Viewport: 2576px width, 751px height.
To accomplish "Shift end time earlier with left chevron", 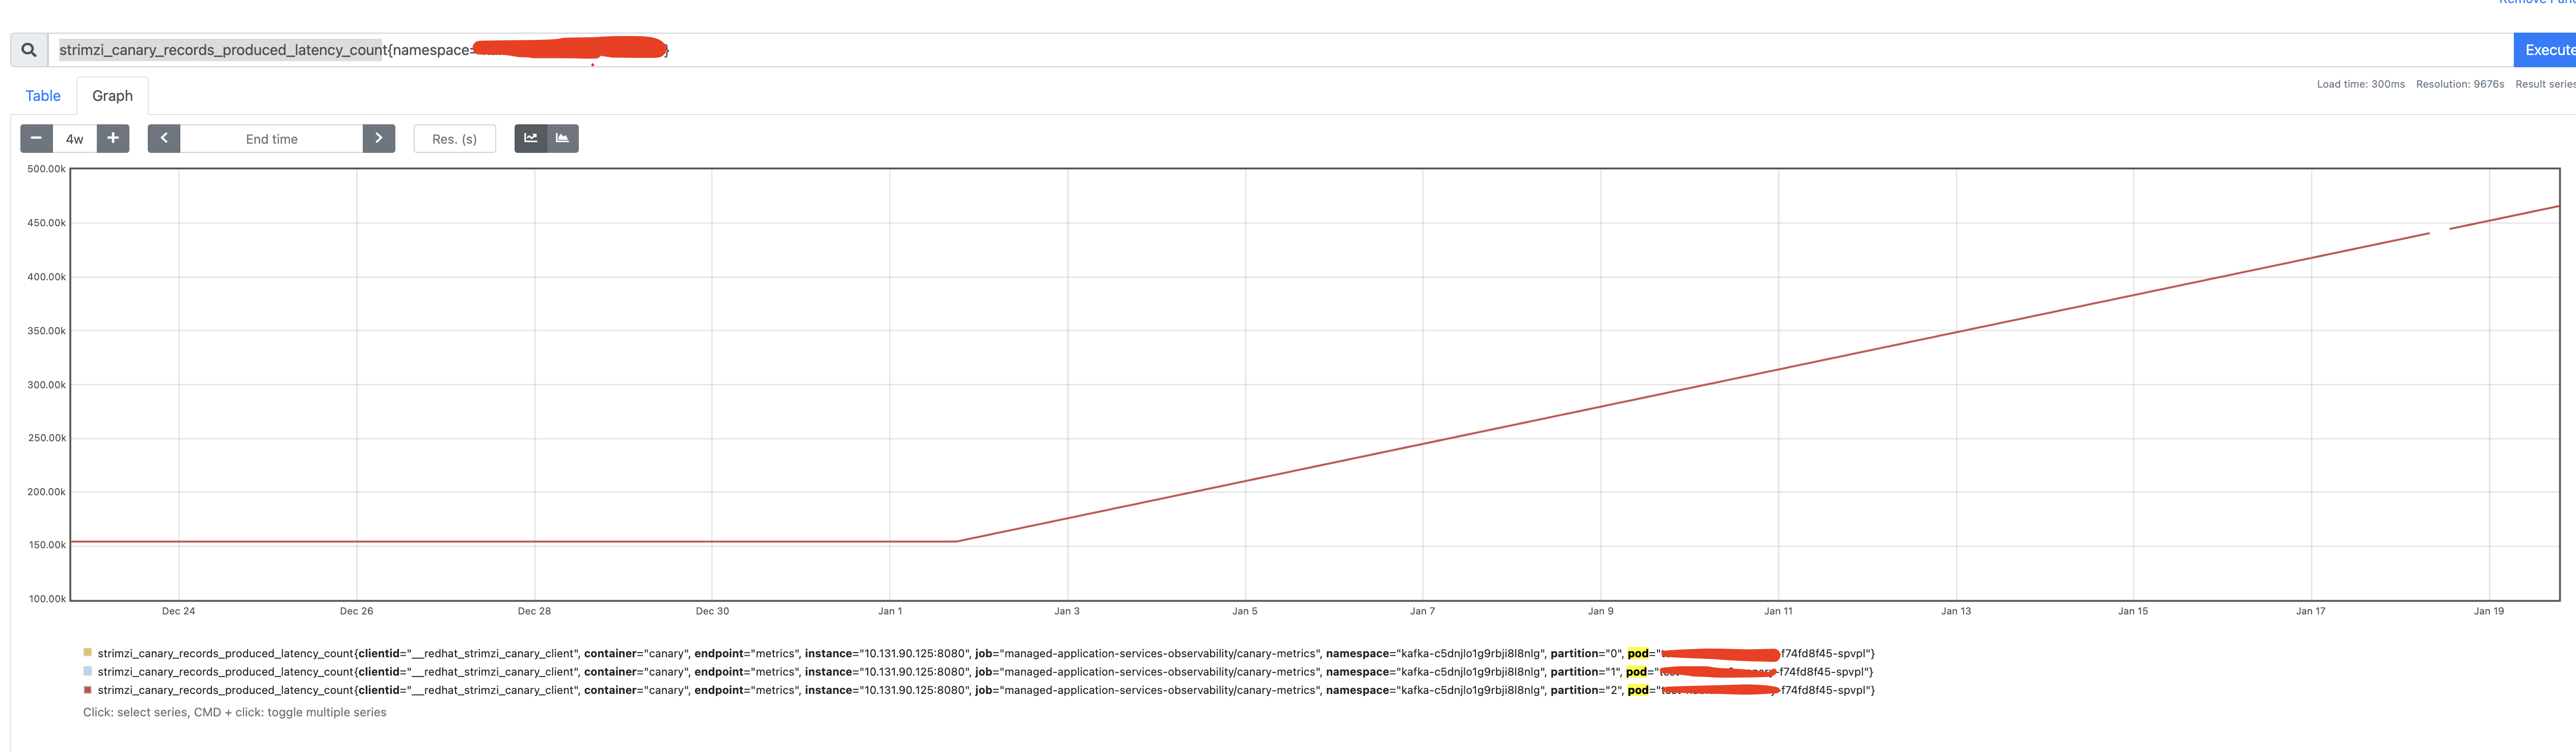I will tap(163, 138).
